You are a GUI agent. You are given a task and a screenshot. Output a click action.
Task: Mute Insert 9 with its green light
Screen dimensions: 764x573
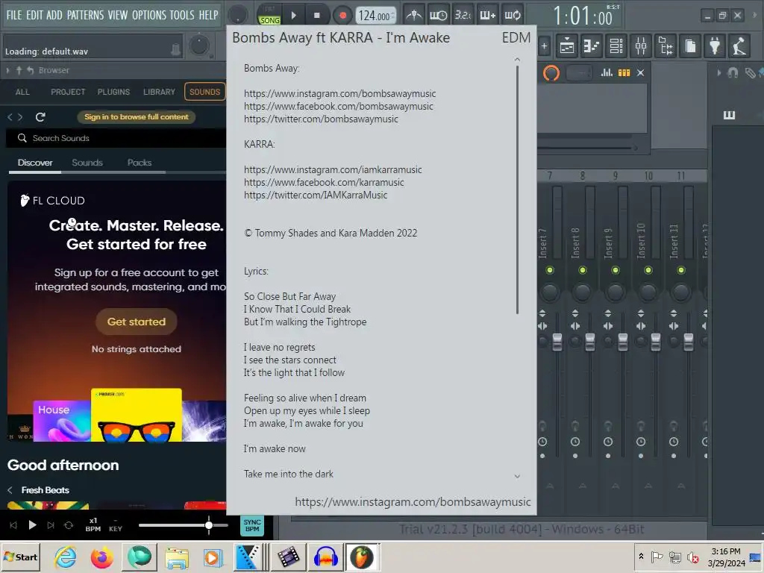coord(616,270)
